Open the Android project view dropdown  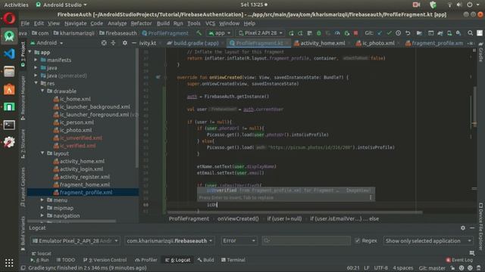pyautogui.click(x=47, y=43)
